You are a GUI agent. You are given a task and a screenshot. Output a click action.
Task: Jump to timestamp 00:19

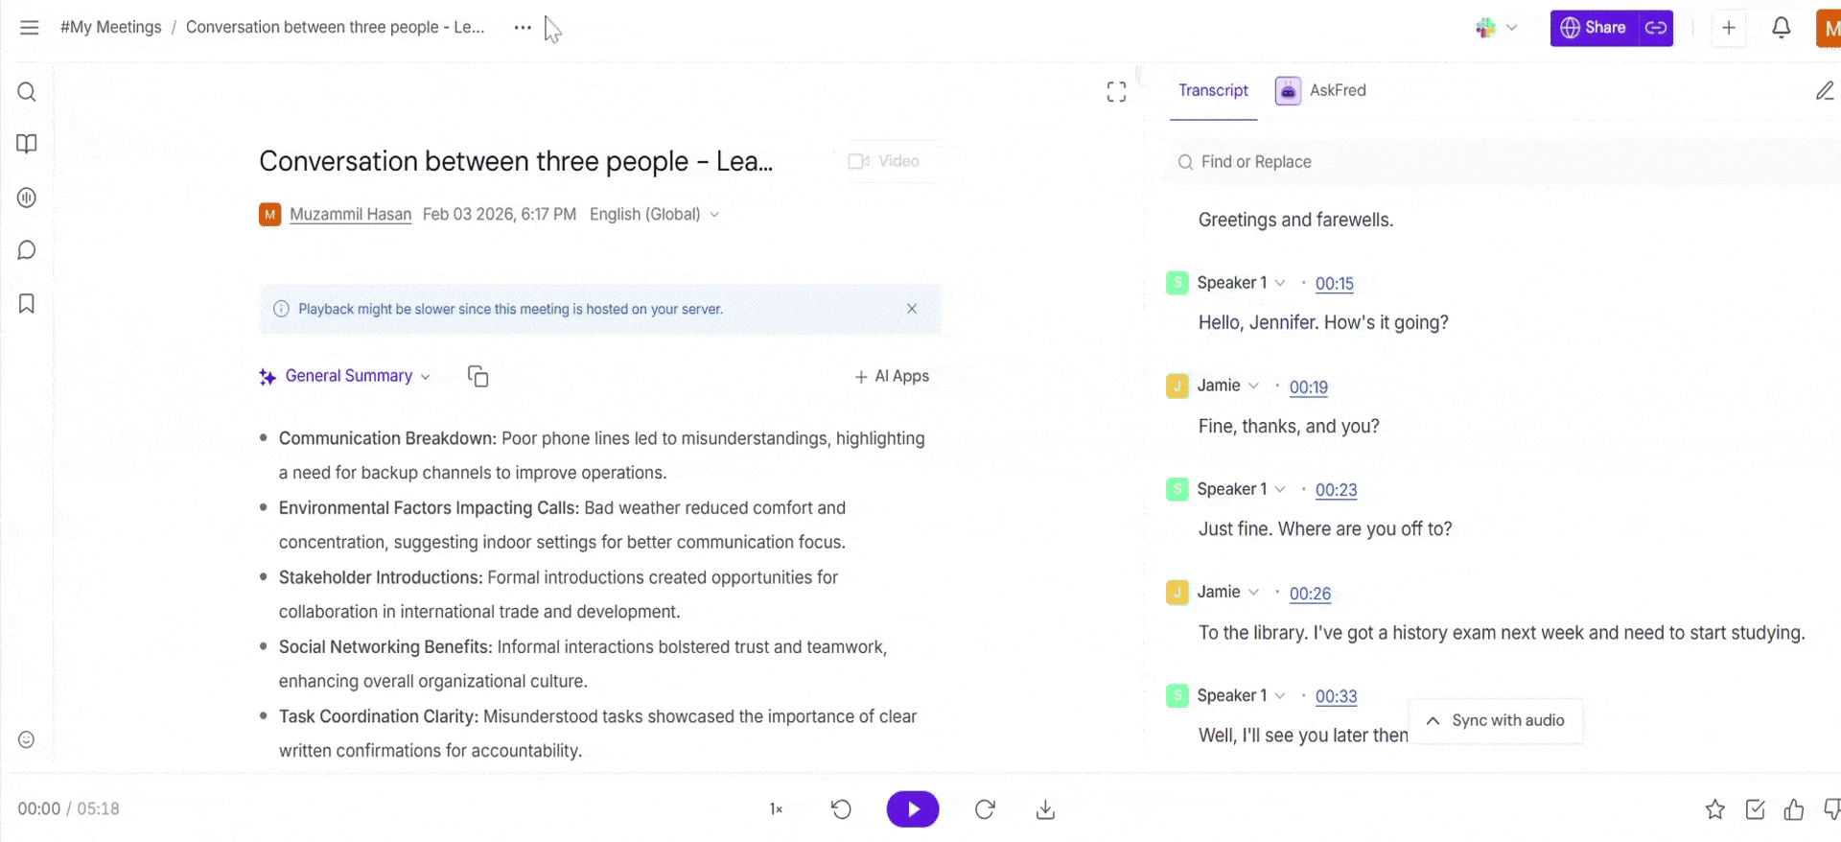1309,387
